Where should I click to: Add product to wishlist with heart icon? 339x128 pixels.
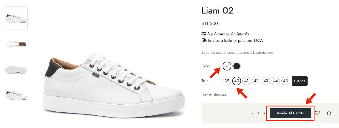pyautogui.click(x=317, y=113)
